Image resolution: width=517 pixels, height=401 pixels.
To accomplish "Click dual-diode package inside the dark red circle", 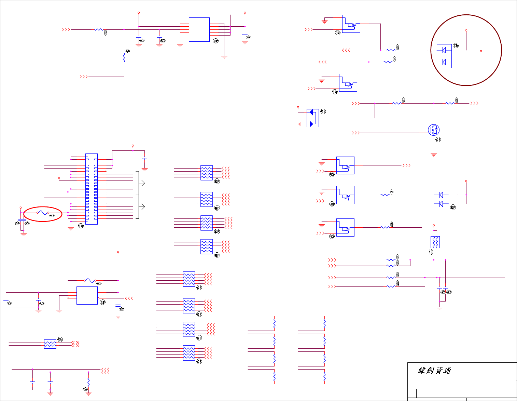I will click(444, 56).
